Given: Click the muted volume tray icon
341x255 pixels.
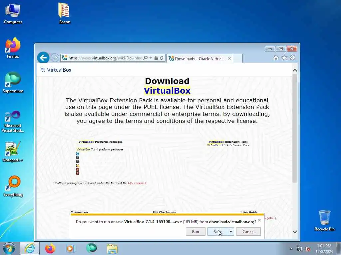Looking at the screenshot, I should coord(307,249).
